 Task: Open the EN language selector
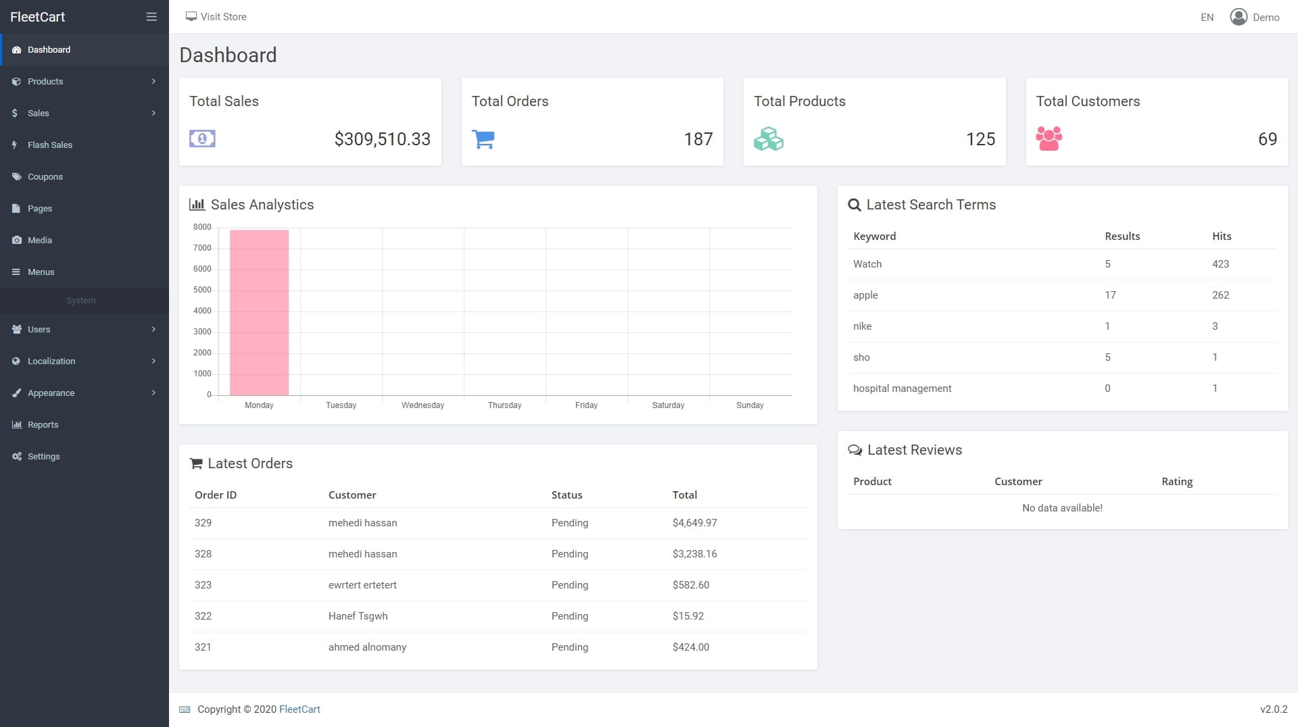pyautogui.click(x=1207, y=18)
